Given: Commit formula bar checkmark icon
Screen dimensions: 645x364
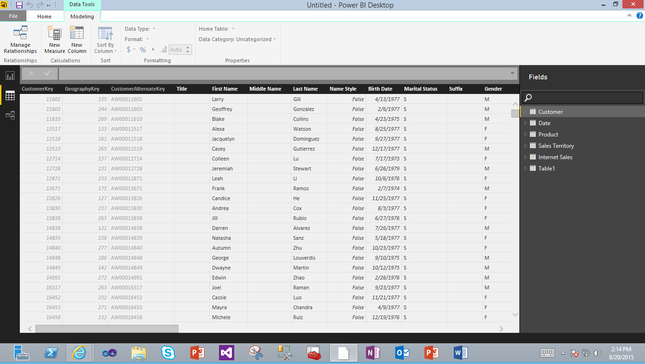Looking at the screenshot, I should pyautogui.click(x=47, y=73).
